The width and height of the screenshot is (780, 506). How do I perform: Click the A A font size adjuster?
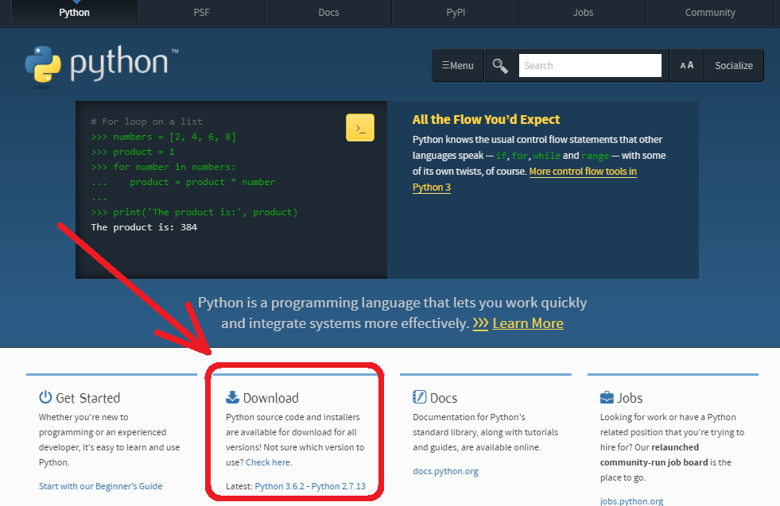[x=686, y=65]
